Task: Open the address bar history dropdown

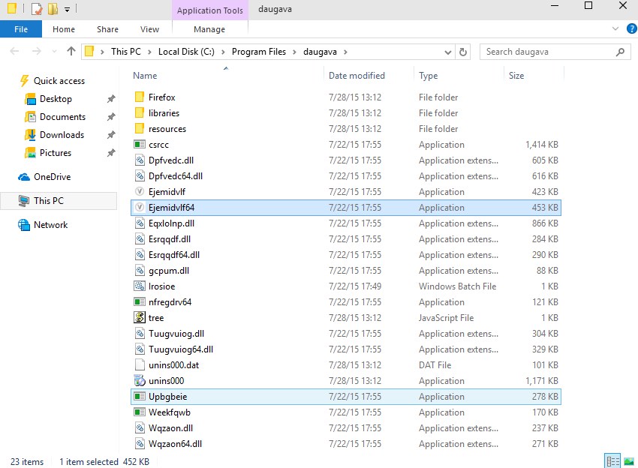Action: (x=447, y=52)
